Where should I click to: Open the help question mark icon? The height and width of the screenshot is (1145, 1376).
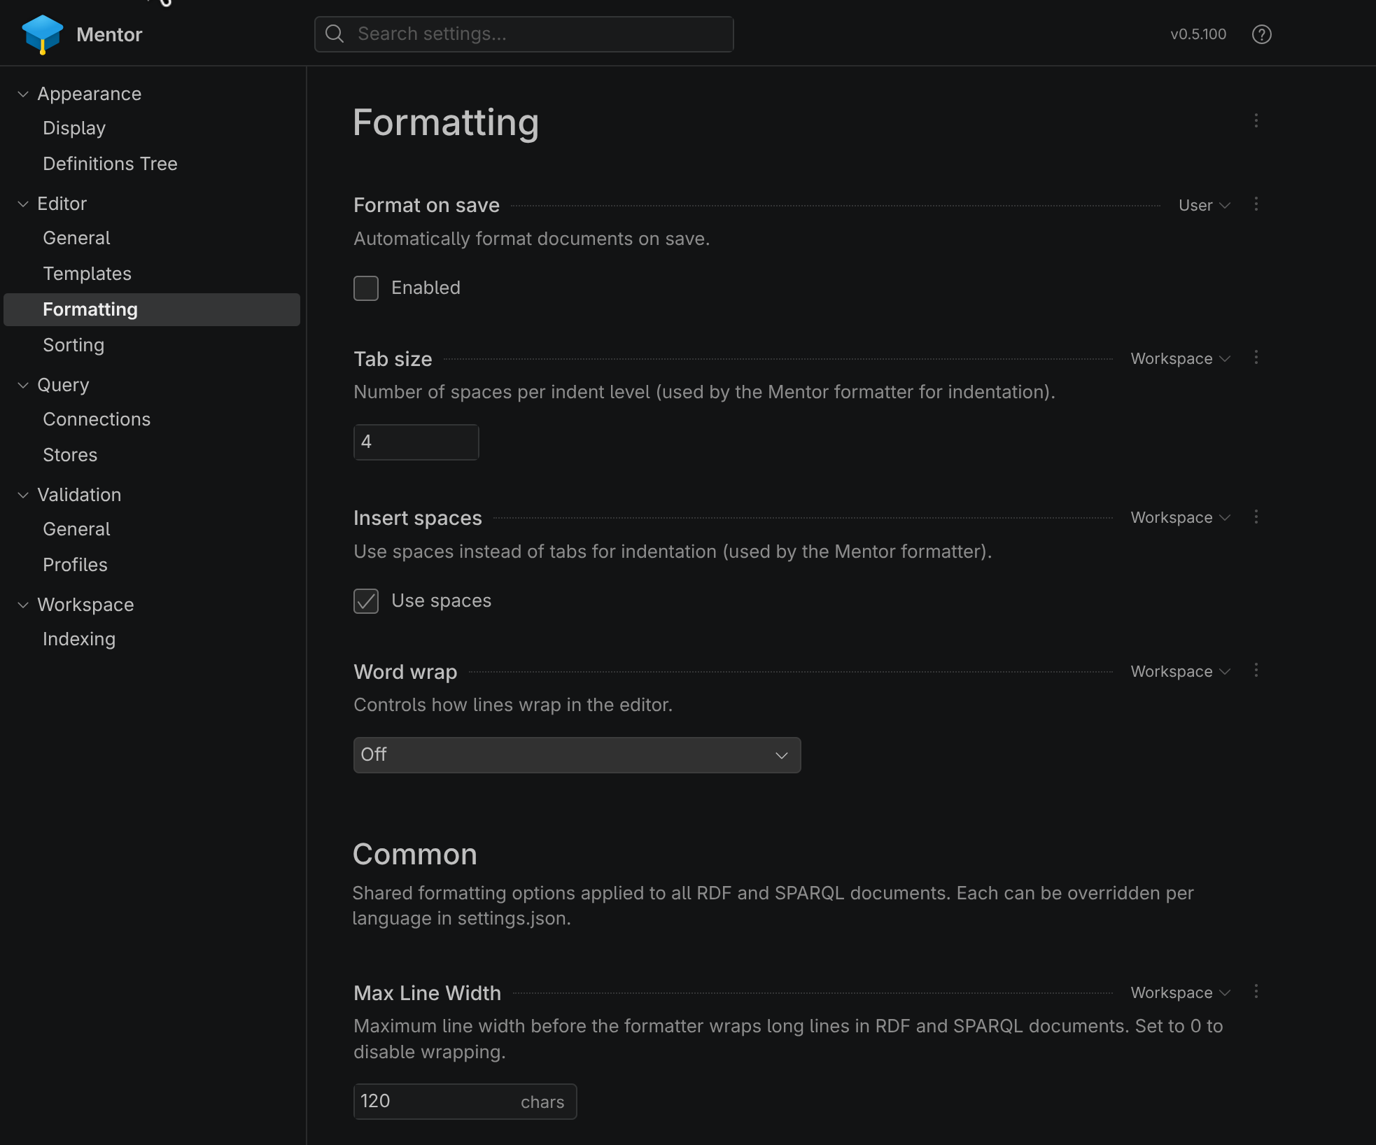[x=1261, y=34]
